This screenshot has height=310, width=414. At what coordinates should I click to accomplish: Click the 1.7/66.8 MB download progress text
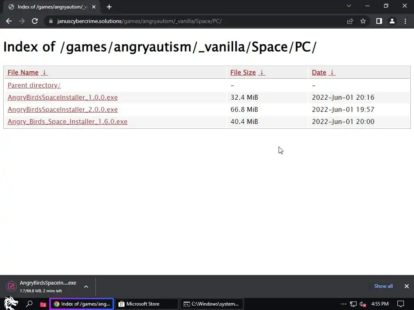[x=41, y=291]
